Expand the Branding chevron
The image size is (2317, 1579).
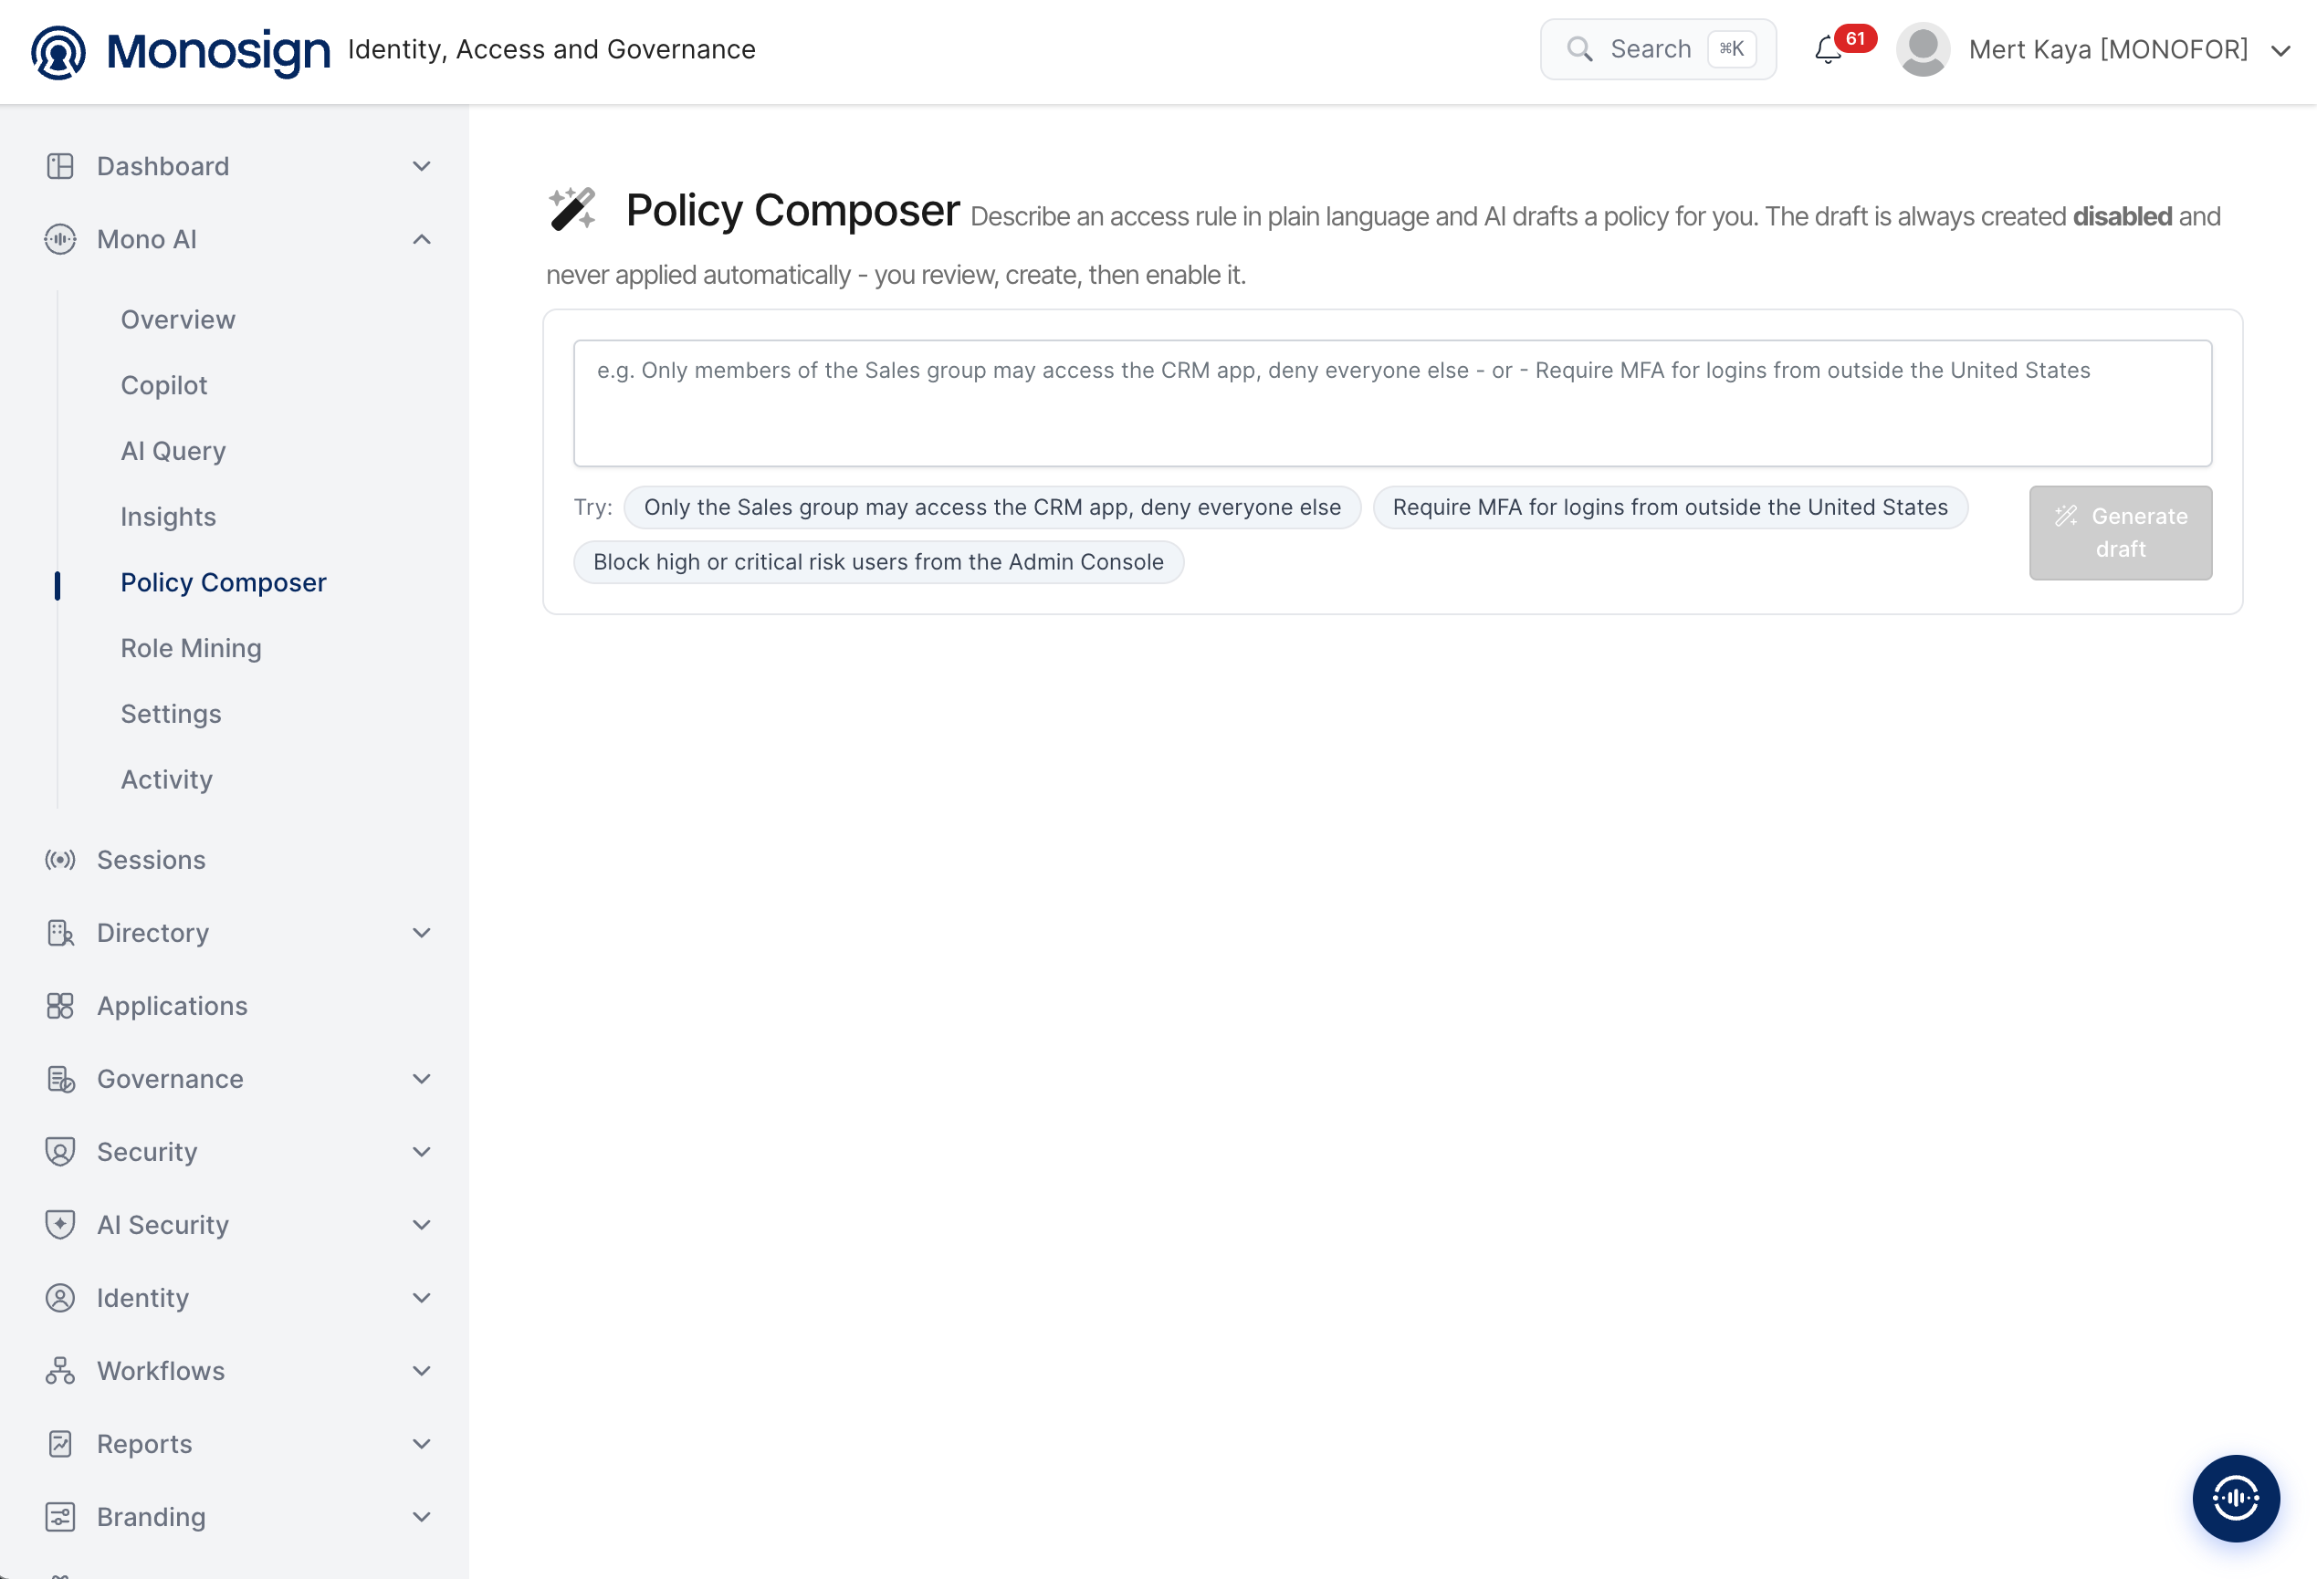422,1516
